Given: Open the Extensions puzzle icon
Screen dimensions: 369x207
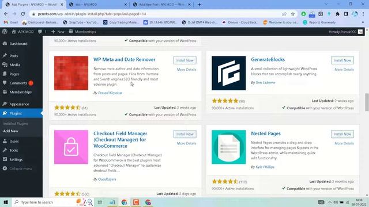Looking at the screenshot, I should (337, 14).
